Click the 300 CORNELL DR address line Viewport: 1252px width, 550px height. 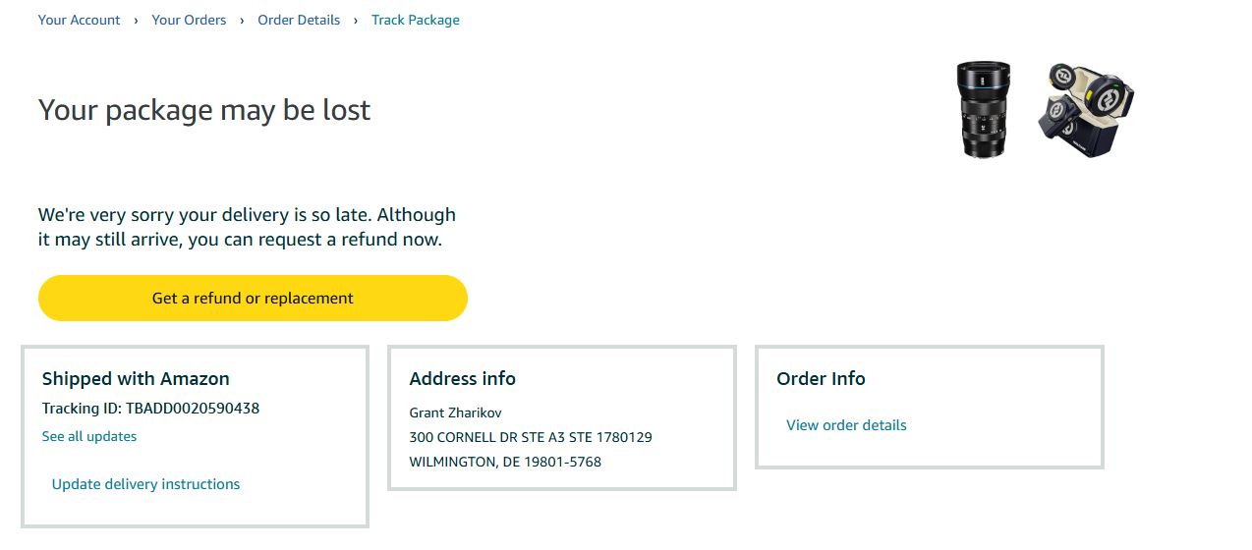pos(531,437)
